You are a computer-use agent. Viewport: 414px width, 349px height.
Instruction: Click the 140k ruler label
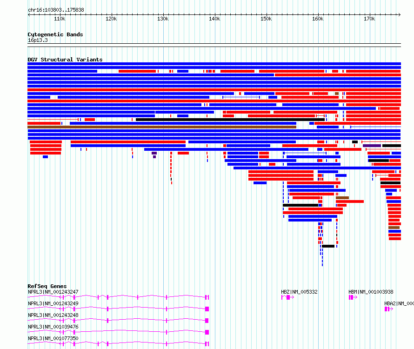point(214,19)
